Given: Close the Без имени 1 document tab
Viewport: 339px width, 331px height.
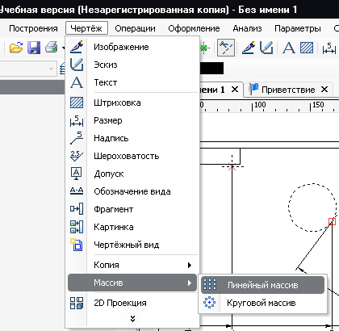Looking at the screenshot, I should click(x=235, y=89).
